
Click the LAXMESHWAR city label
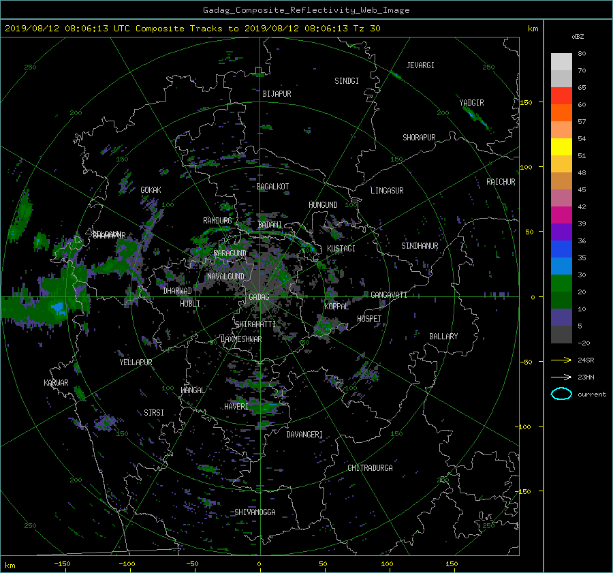pos(241,339)
